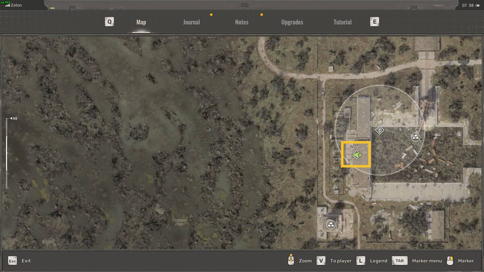Image resolution: width=484 pixels, height=272 pixels.
Task: Open the Marker menu
Action: tap(427, 261)
